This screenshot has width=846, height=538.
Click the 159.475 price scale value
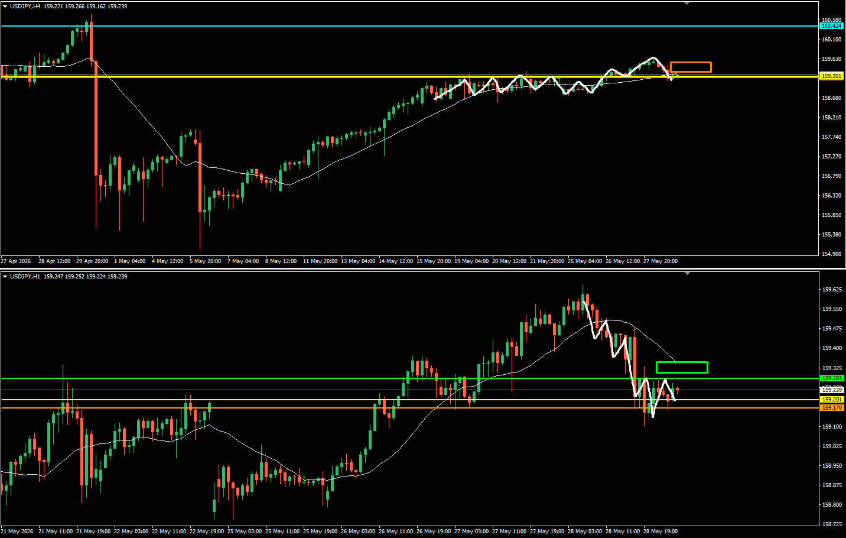(x=832, y=329)
